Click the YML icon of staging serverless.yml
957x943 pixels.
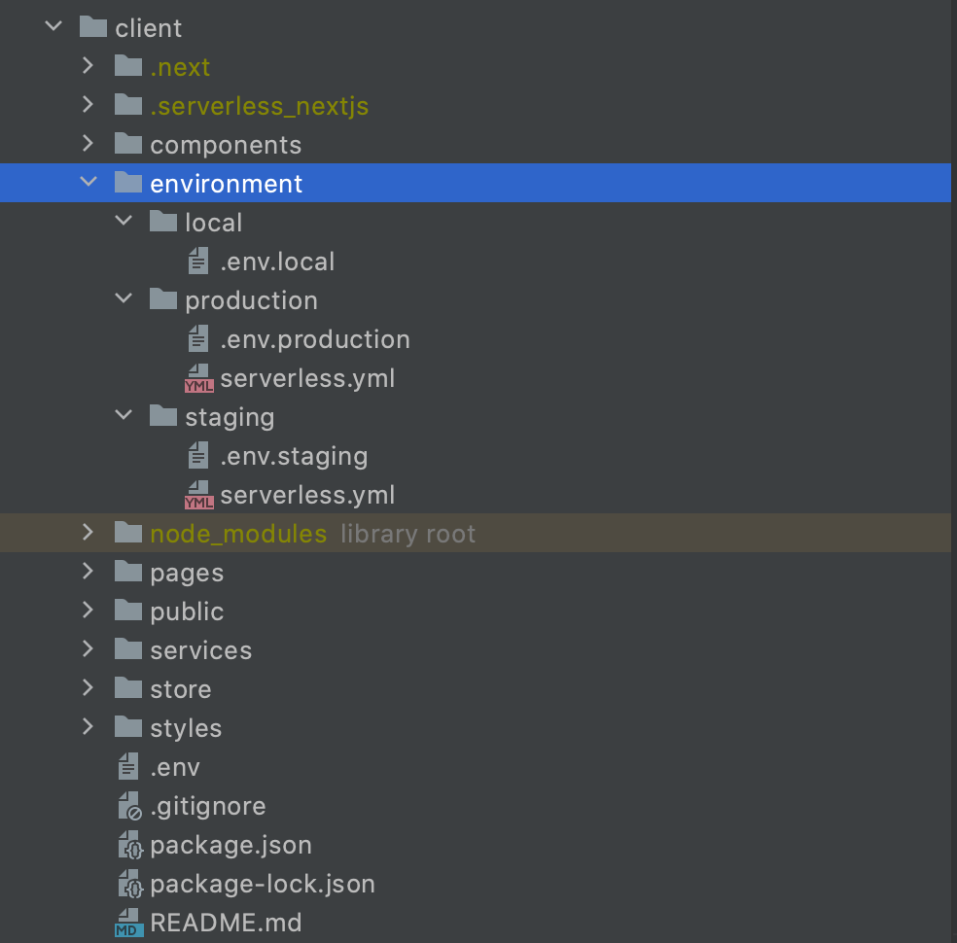click(x=198, y=495)
